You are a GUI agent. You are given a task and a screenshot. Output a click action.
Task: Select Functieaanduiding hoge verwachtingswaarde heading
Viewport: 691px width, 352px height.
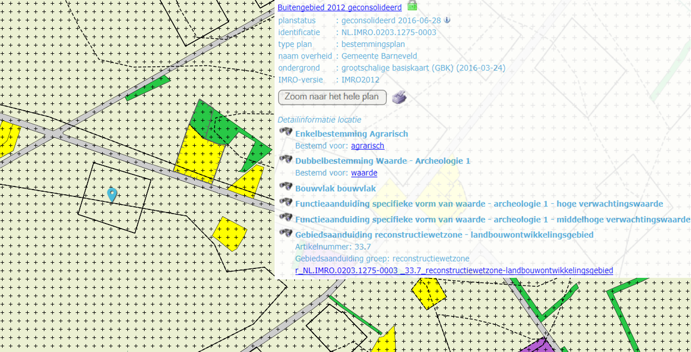click(x=479, y=204)
